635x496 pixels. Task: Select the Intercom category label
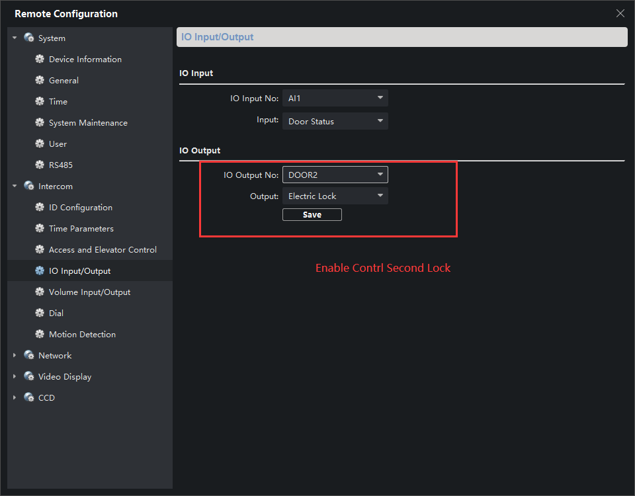click(x=56, y=186)
